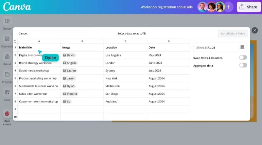Open the Apps grid icon
This screenshot has height=145, width=262.
point(7,92)
